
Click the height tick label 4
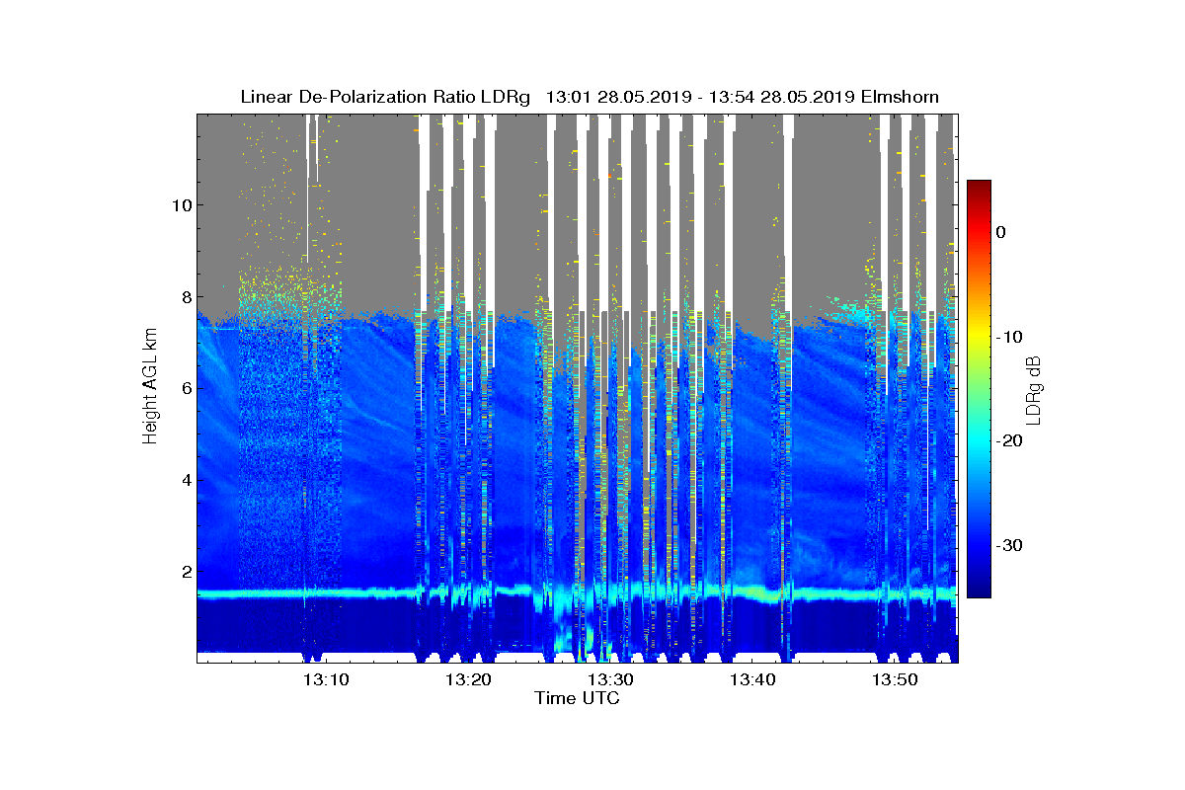click(186, 481)
